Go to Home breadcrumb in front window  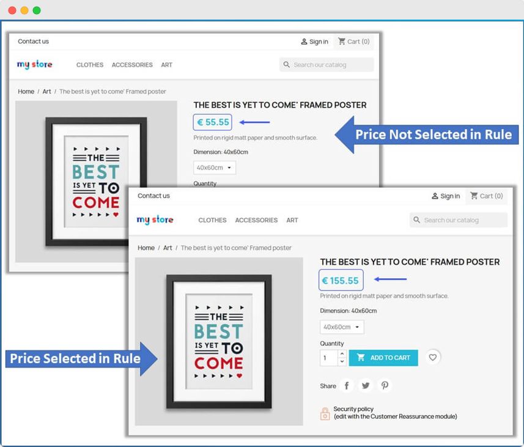[x=146, y=248]
